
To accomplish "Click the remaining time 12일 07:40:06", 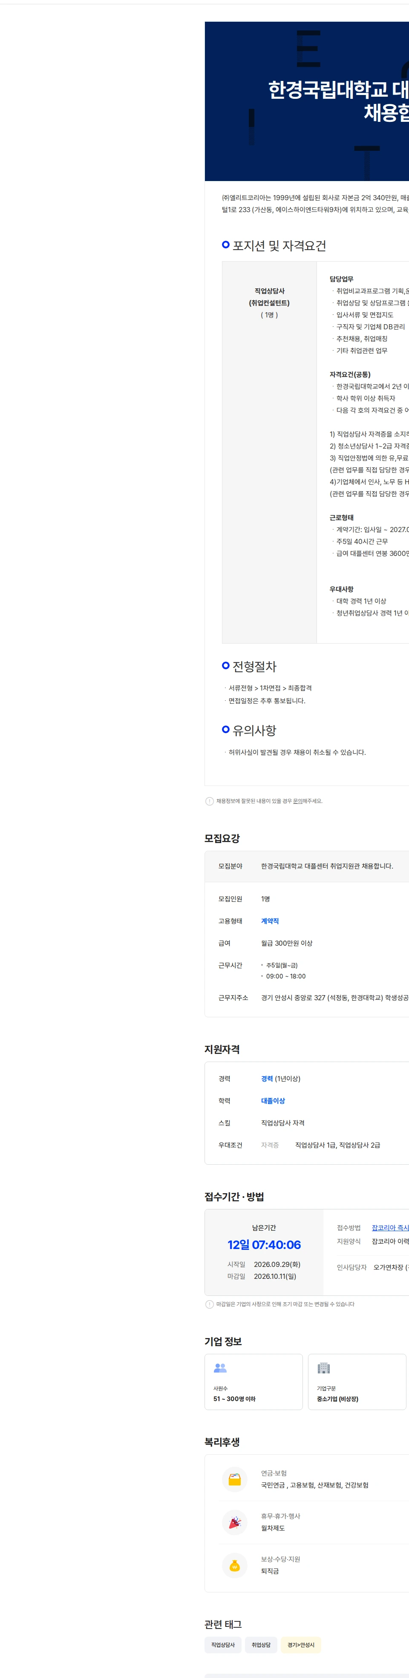I will click(x=264, y=1245).
